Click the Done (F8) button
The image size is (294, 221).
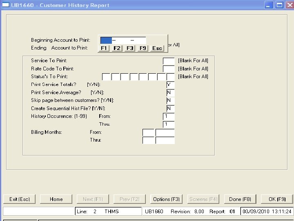(240, 199)
